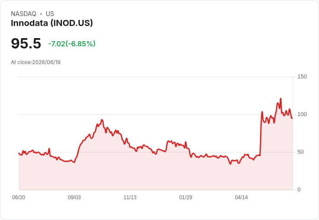Click the 0 value on the price axis
Image resolution: width=319 pixels, height=220 pixels.
(x=299, y=190)
